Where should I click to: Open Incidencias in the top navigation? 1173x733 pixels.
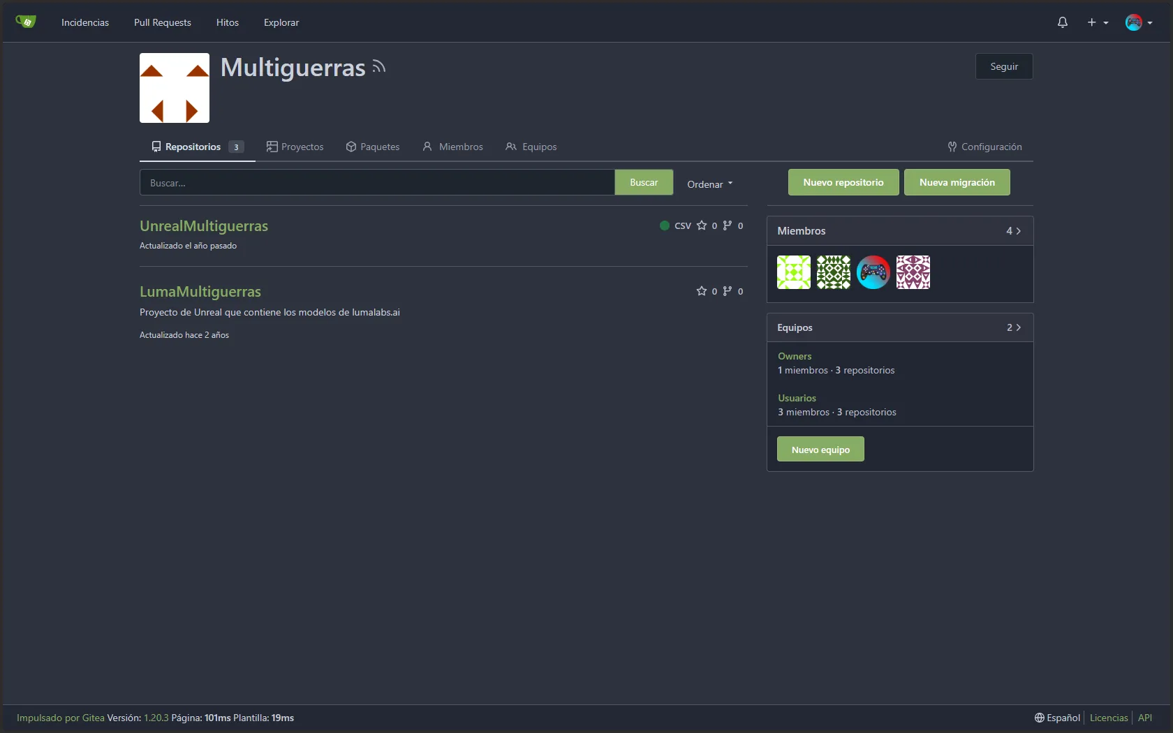(x=85, y=22)
